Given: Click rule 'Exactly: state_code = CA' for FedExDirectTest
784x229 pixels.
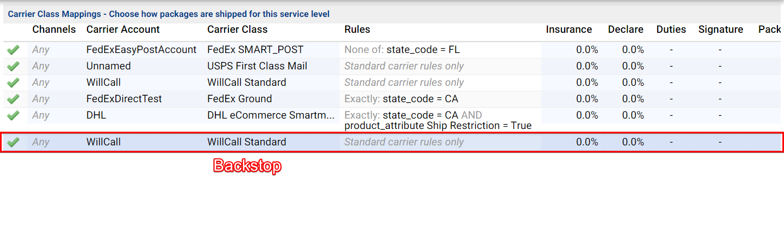Looking at the screenshot, I should [401, 99].
